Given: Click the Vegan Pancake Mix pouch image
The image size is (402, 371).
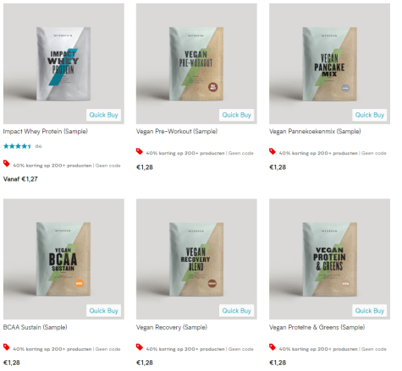Looking at the screenshot, I should pos(329,63).
